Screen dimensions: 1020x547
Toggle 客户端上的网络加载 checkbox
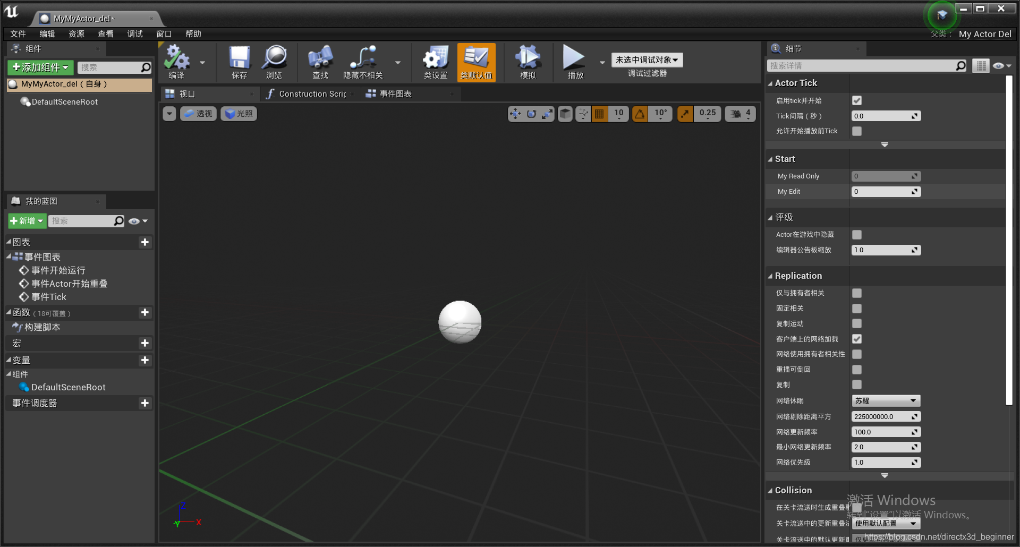(857, 339)
